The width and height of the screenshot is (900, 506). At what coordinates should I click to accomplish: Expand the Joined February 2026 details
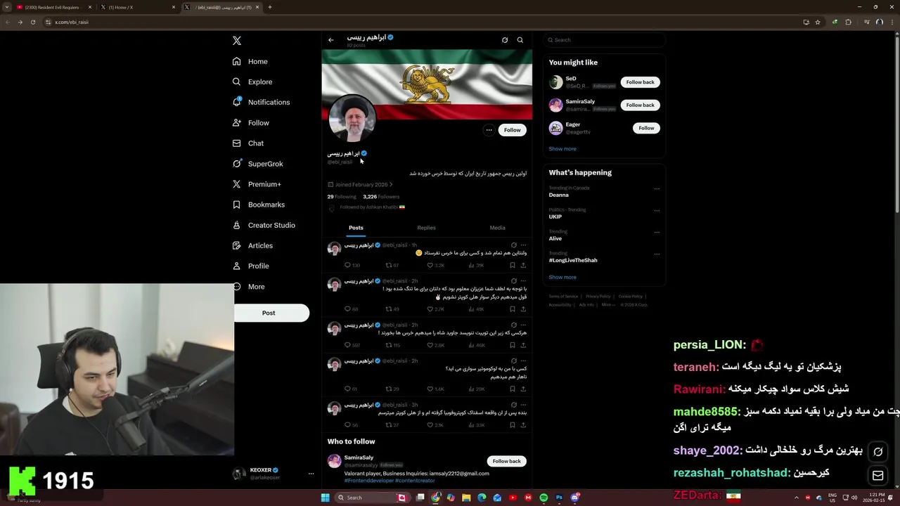click(x=360, y=185)
